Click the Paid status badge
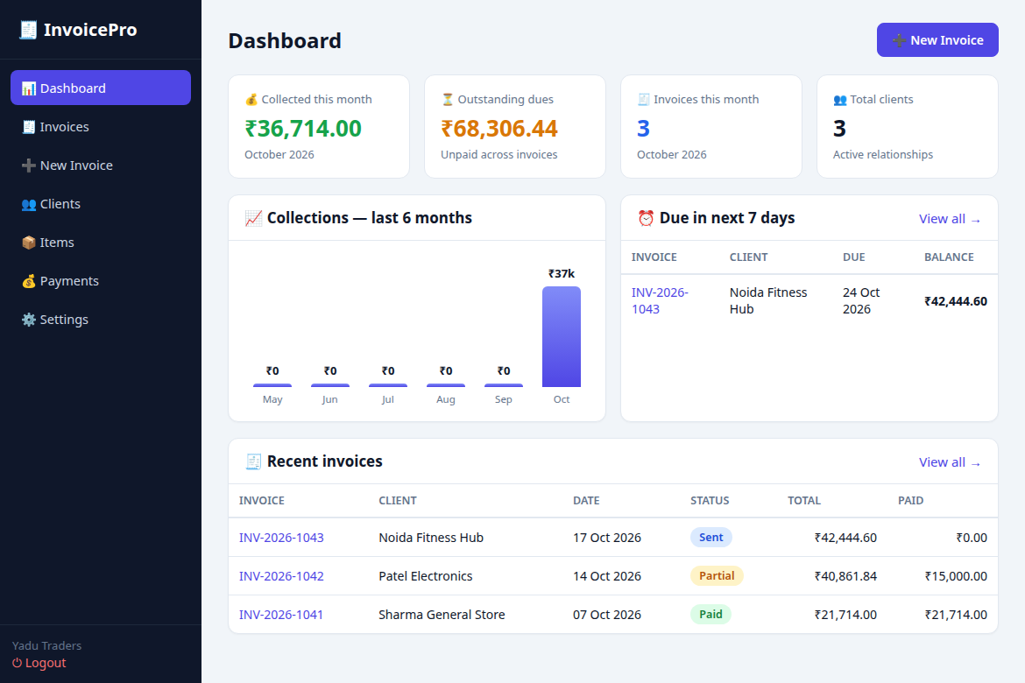1025x683 pixels. point(710,615)
